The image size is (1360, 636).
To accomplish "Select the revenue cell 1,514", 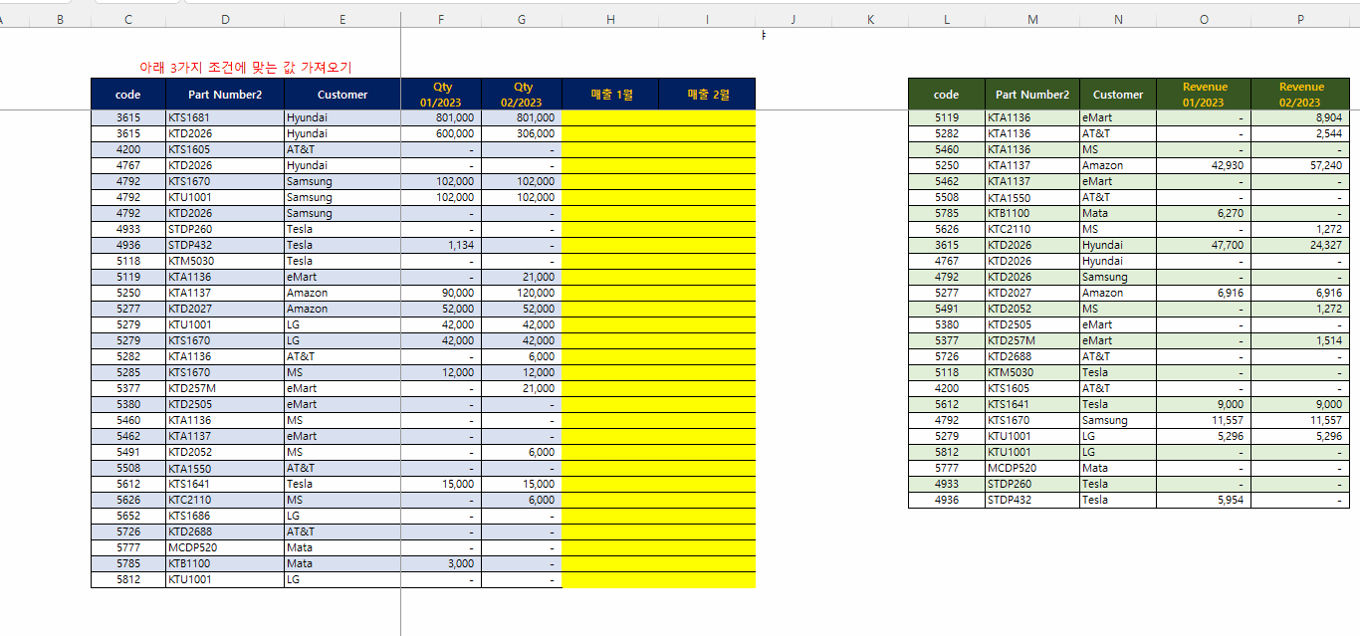I will click(x=1300, y=340).
